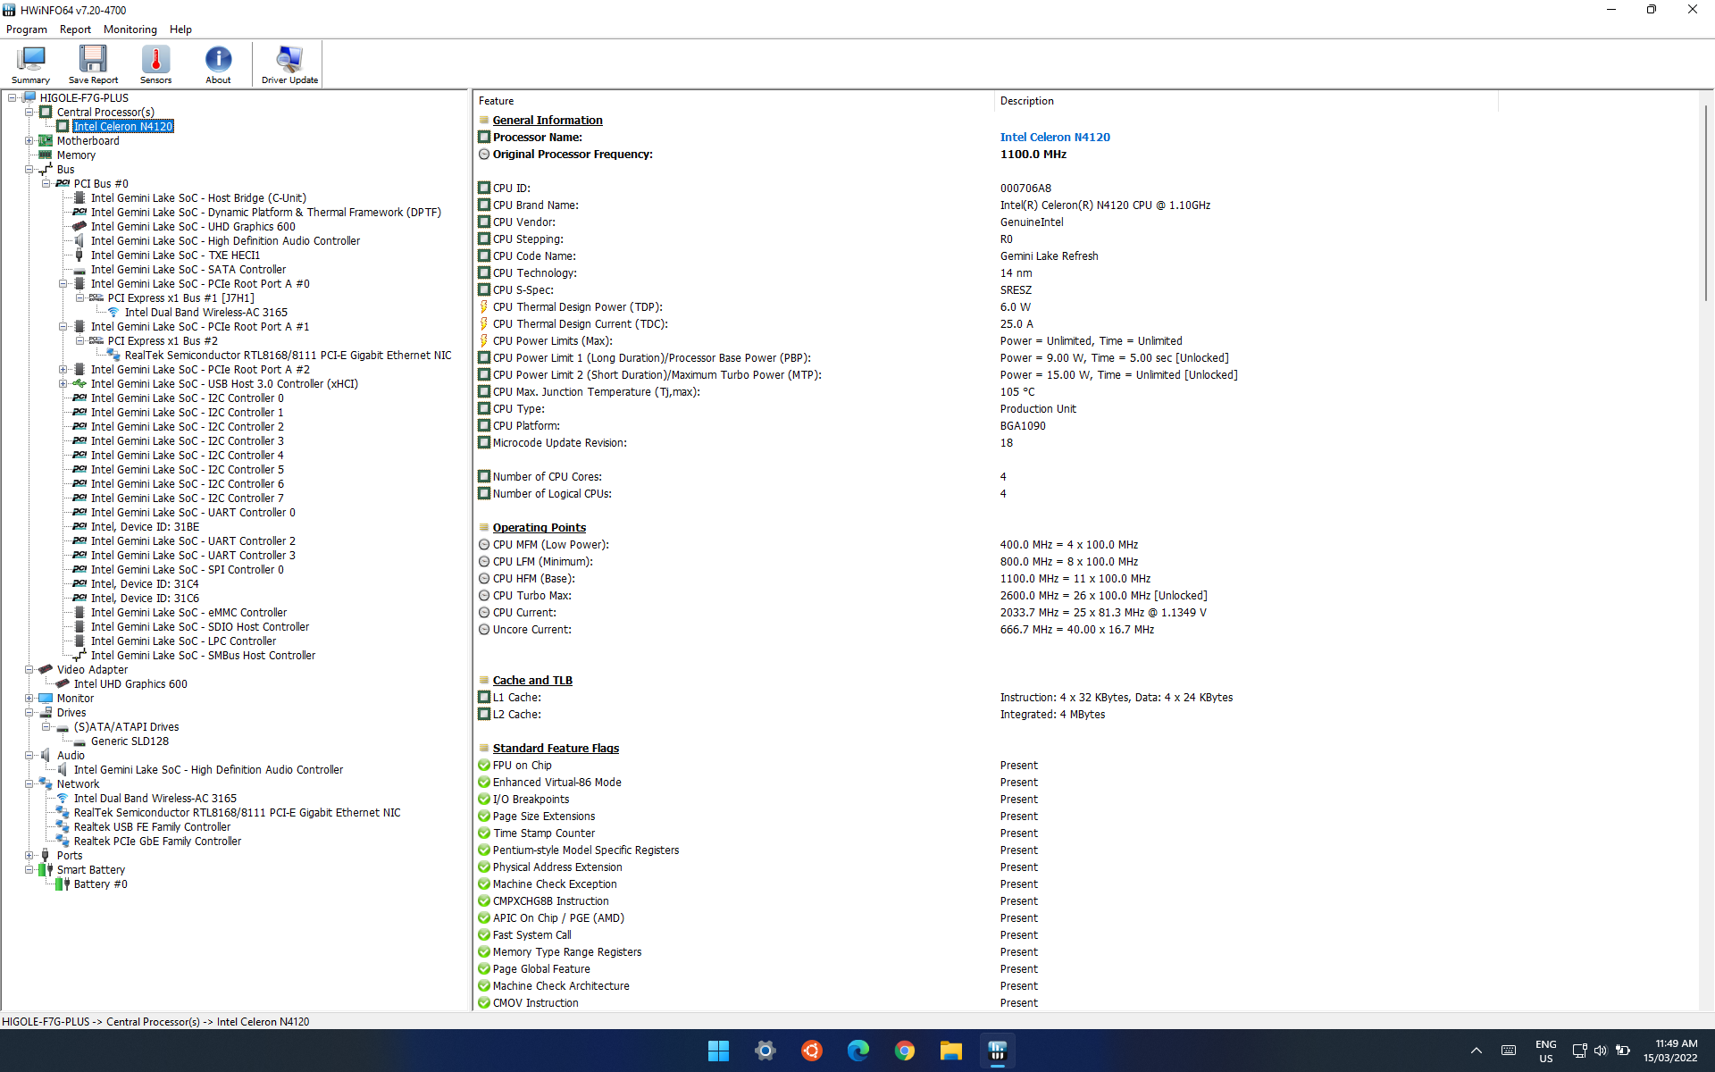Expand the PCIe Root Port A #2 node
Image resolution: width=1715 pixels, height=1072 pixels.
click(63, 370)
